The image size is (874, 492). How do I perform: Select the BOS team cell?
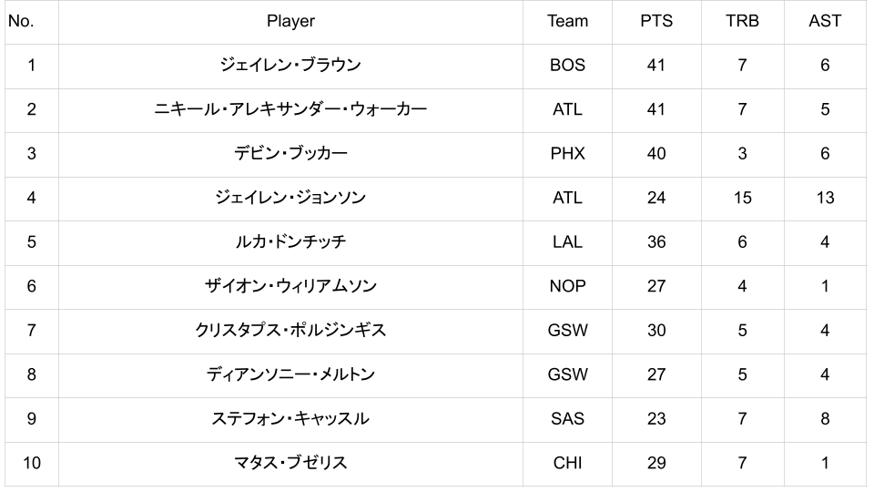tap(567, 66)
